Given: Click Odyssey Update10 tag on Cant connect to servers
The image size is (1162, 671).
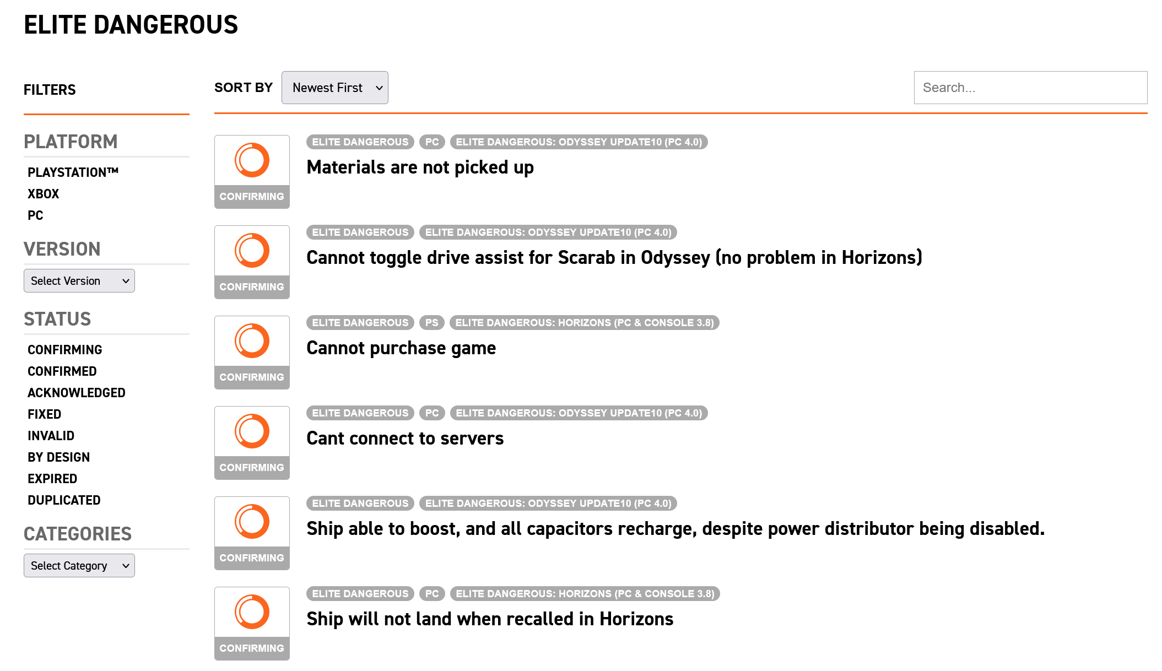Looking at the screenshot, I should (579, 413).
